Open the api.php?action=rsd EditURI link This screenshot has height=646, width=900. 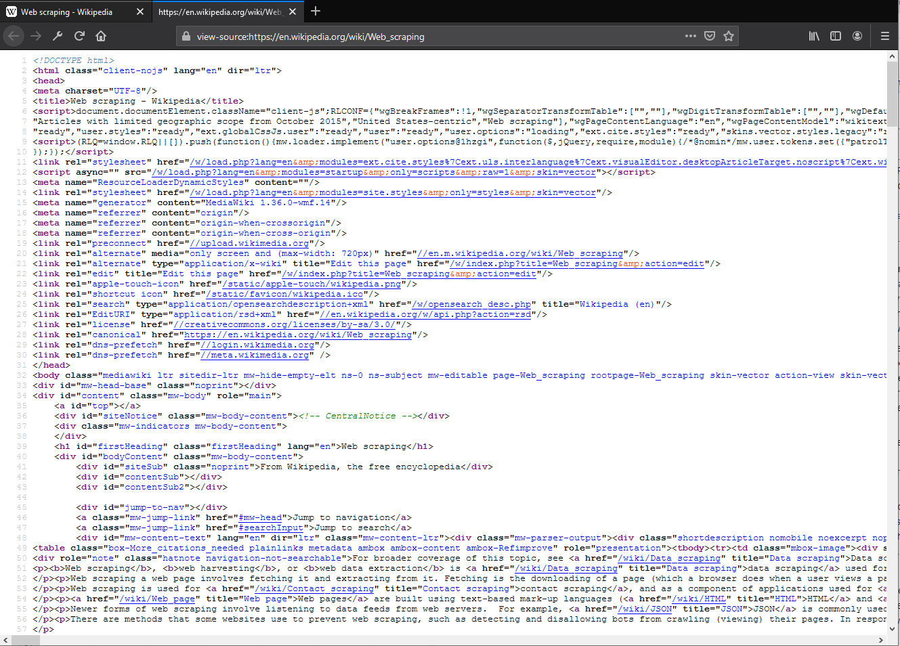[x=425, y=314]
